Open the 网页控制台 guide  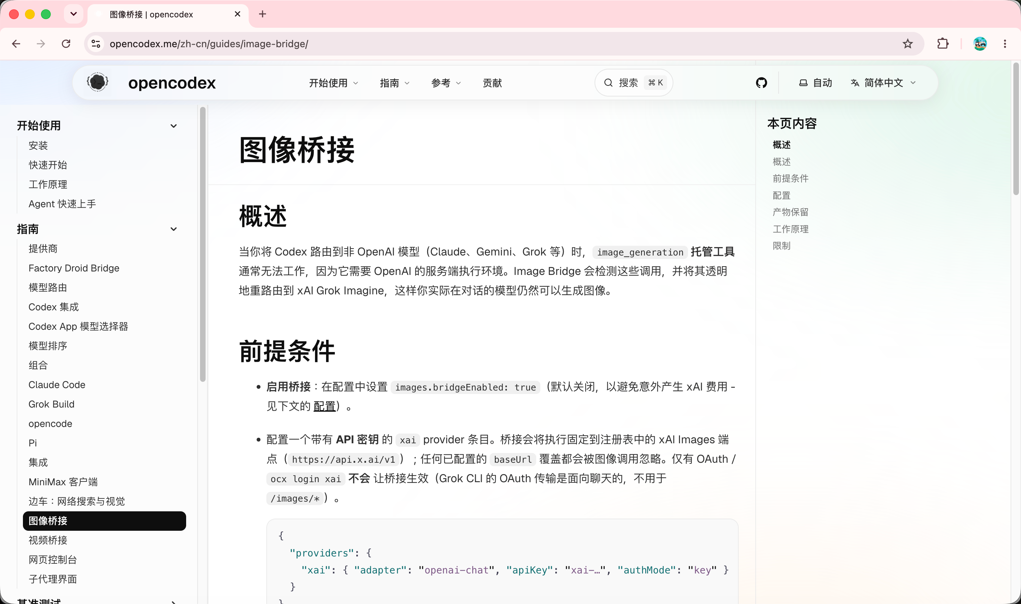pyautogui.click(x=52, y=560)
